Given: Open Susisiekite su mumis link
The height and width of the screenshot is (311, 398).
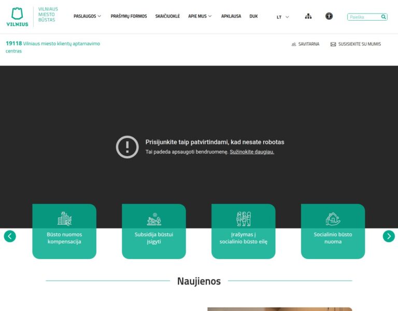Looking at the screenshot, I should point(360,45).
